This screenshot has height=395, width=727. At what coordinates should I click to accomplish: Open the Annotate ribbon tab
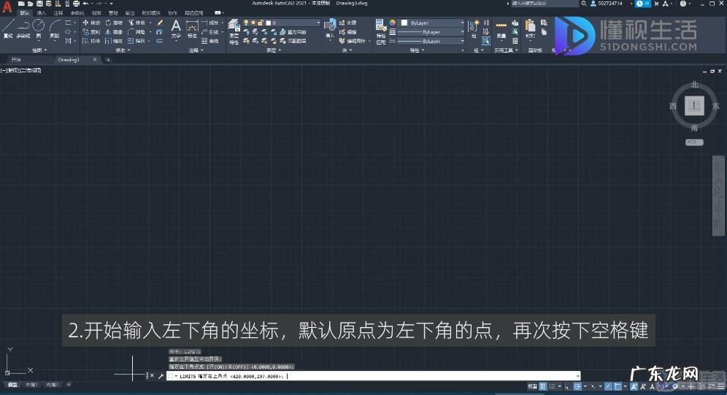tap(58, 13)
